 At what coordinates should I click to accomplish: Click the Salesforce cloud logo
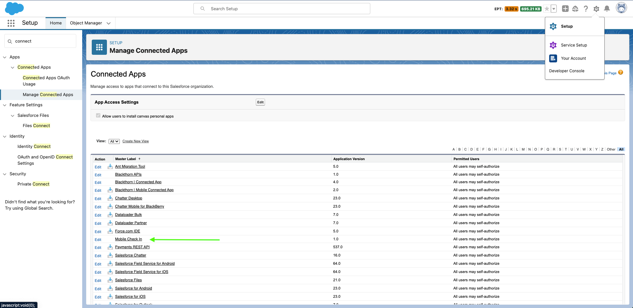(x=14, y=8)
